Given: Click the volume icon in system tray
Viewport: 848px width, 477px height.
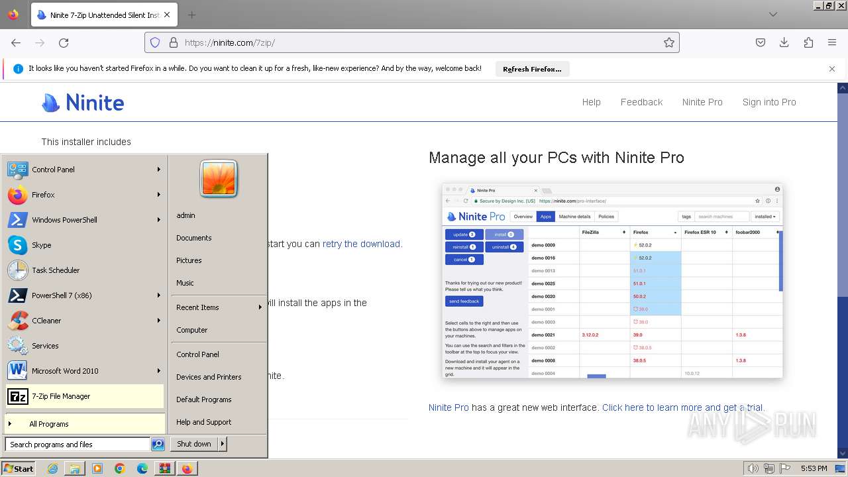Looking at the screenshot, I should (753, 468).
